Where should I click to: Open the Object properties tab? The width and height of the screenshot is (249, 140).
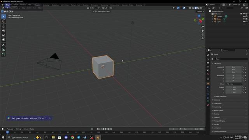208,84
